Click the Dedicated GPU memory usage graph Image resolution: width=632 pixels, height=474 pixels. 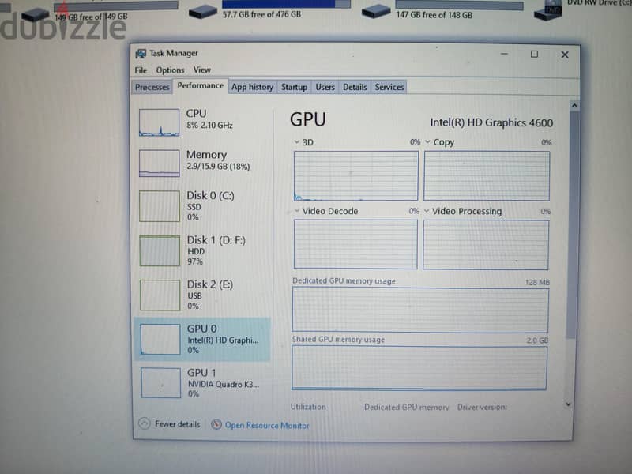(420, 310)
